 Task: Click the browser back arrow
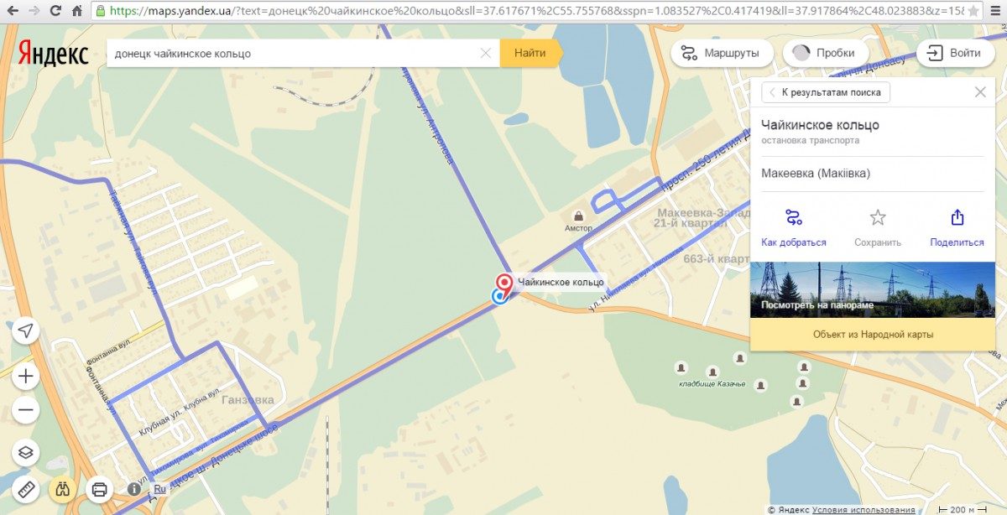[x=12, y=11]
